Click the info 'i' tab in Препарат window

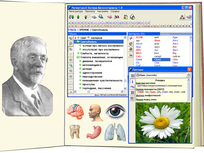coord(132,81)
